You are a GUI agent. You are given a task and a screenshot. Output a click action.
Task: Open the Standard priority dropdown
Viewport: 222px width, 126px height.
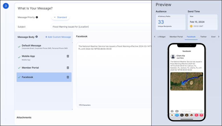(x=60, y=17)
